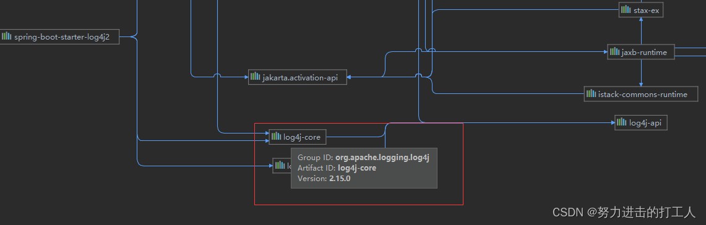Click the library icon on log4j-core
Image resolution: width=706 pixels, height=225 pixels.
click(276, 137)
